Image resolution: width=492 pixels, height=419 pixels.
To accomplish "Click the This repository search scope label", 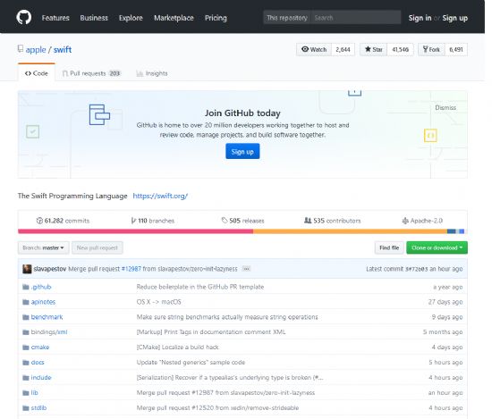I will (287, 18).
